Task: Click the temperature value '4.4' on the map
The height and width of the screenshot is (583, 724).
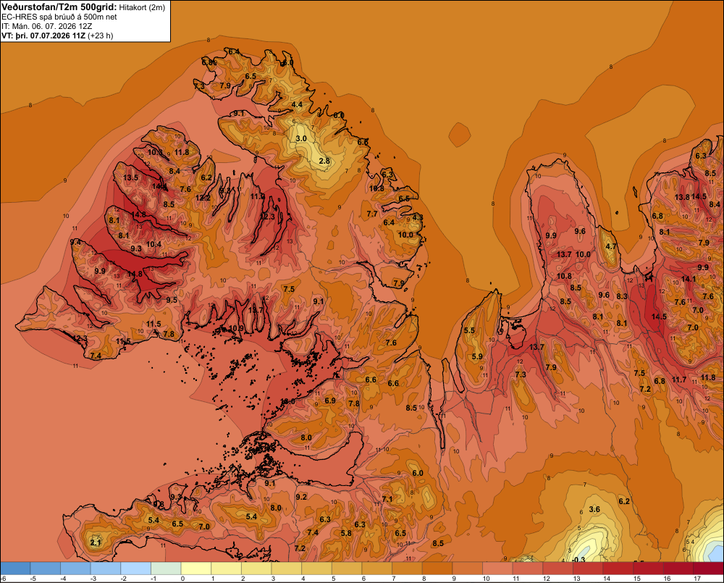Action: click(x=297, y=104)
